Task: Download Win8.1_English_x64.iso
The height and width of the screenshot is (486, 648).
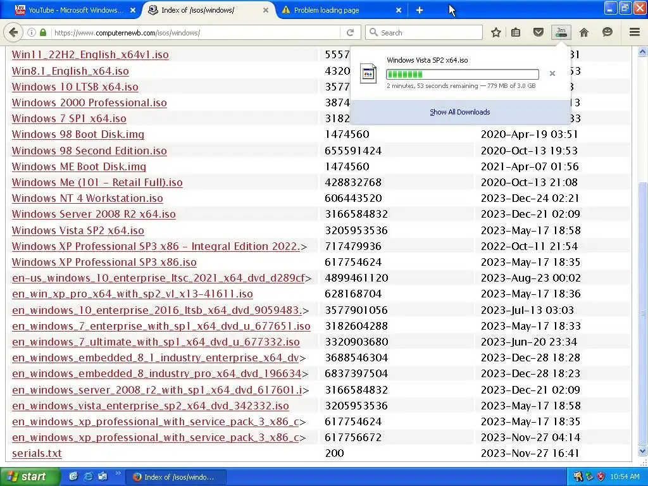Action: 70,71
